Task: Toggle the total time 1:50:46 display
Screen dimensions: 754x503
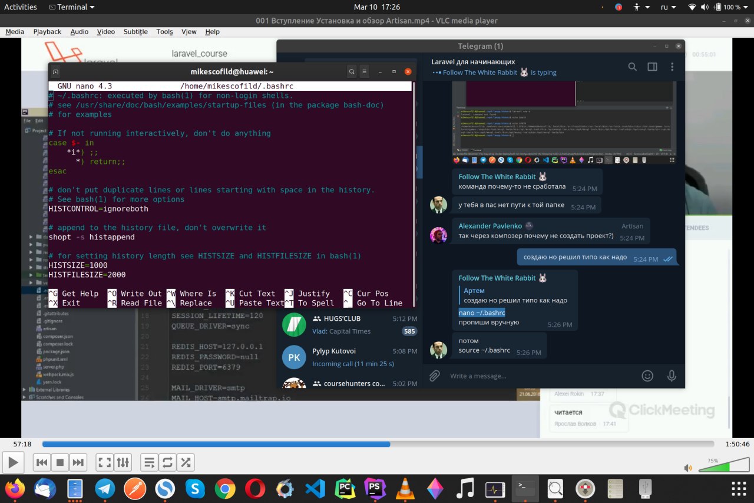Action: click(x=737, y=444)
